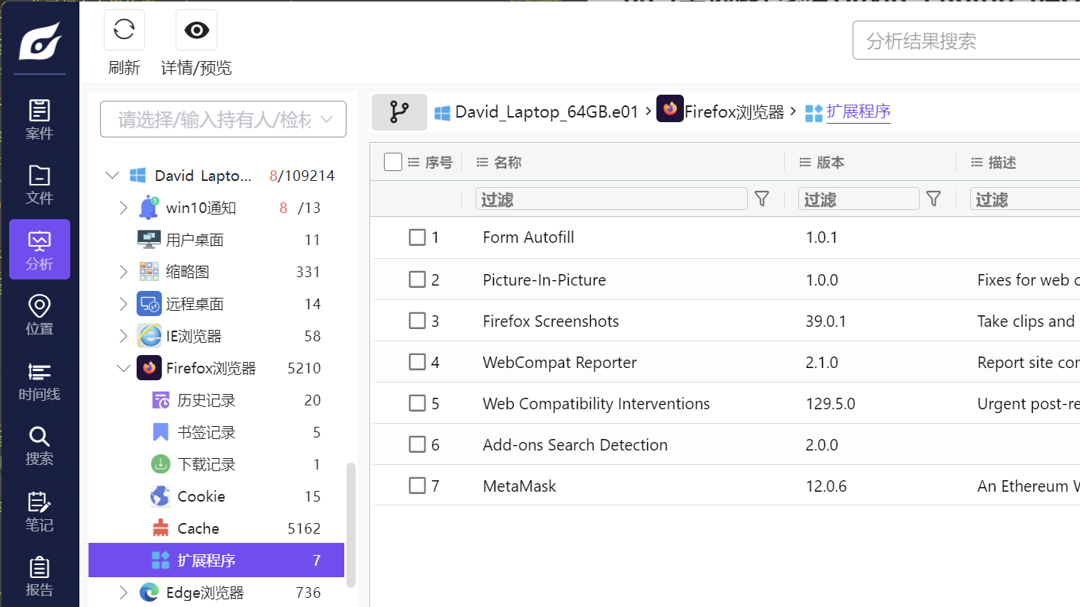Open the 持有人/检材 selection dropdown
The height and width of the screenshot is (607, 1080).
click(x=223, y=119)
